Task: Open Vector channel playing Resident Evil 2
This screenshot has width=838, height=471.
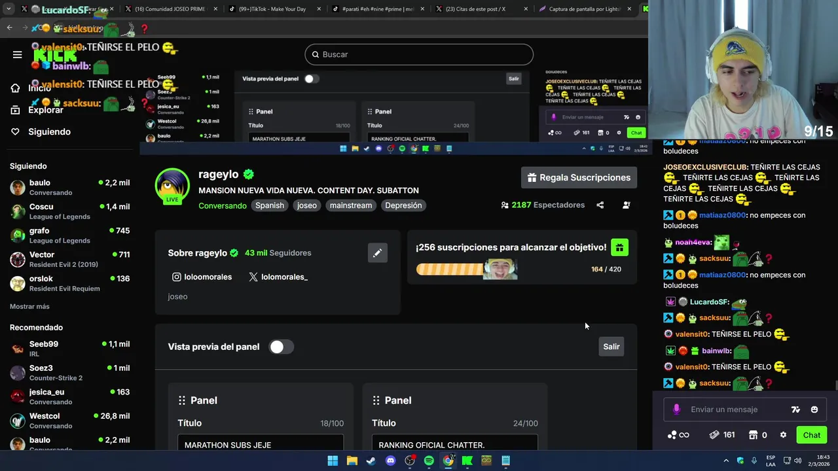Action: [x=70, y=260]
